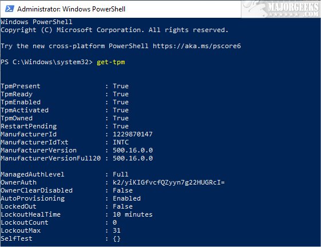Click the OwnerAuth key string
Screen dimensions: 321x247
click(169, 182)
